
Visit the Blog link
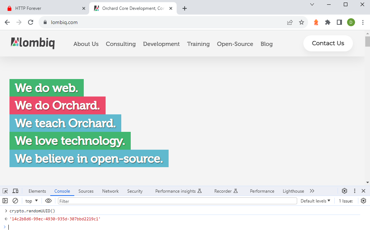pos(267,44)
